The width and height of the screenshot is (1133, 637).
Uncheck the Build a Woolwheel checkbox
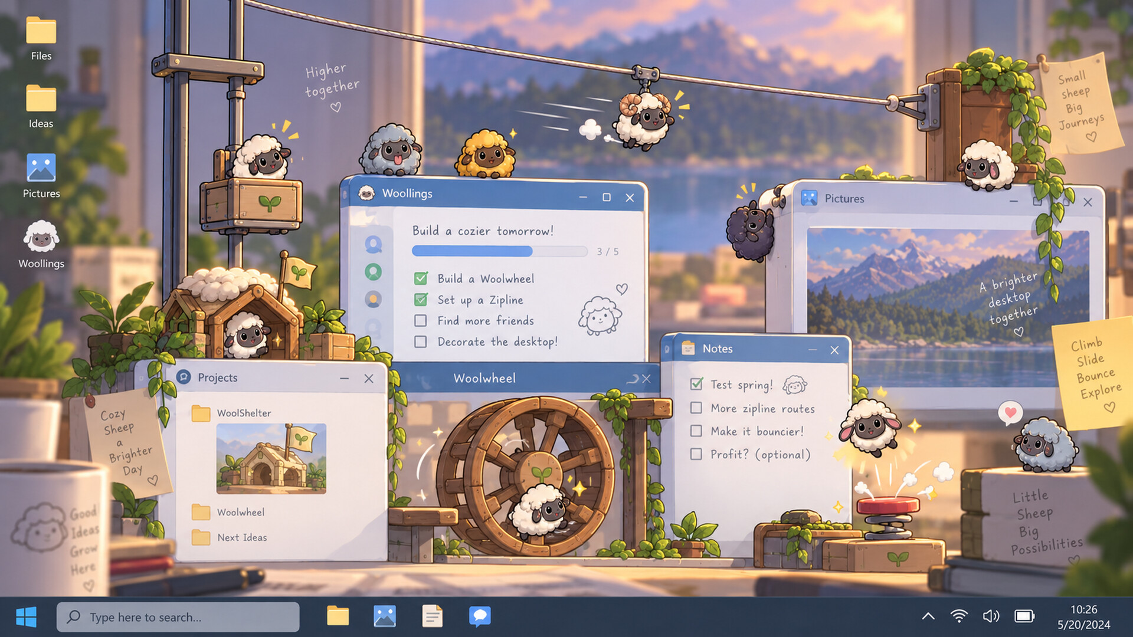pos(421,278)
